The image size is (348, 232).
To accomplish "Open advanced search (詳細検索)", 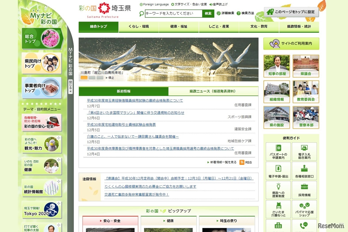I will point(225,13).
